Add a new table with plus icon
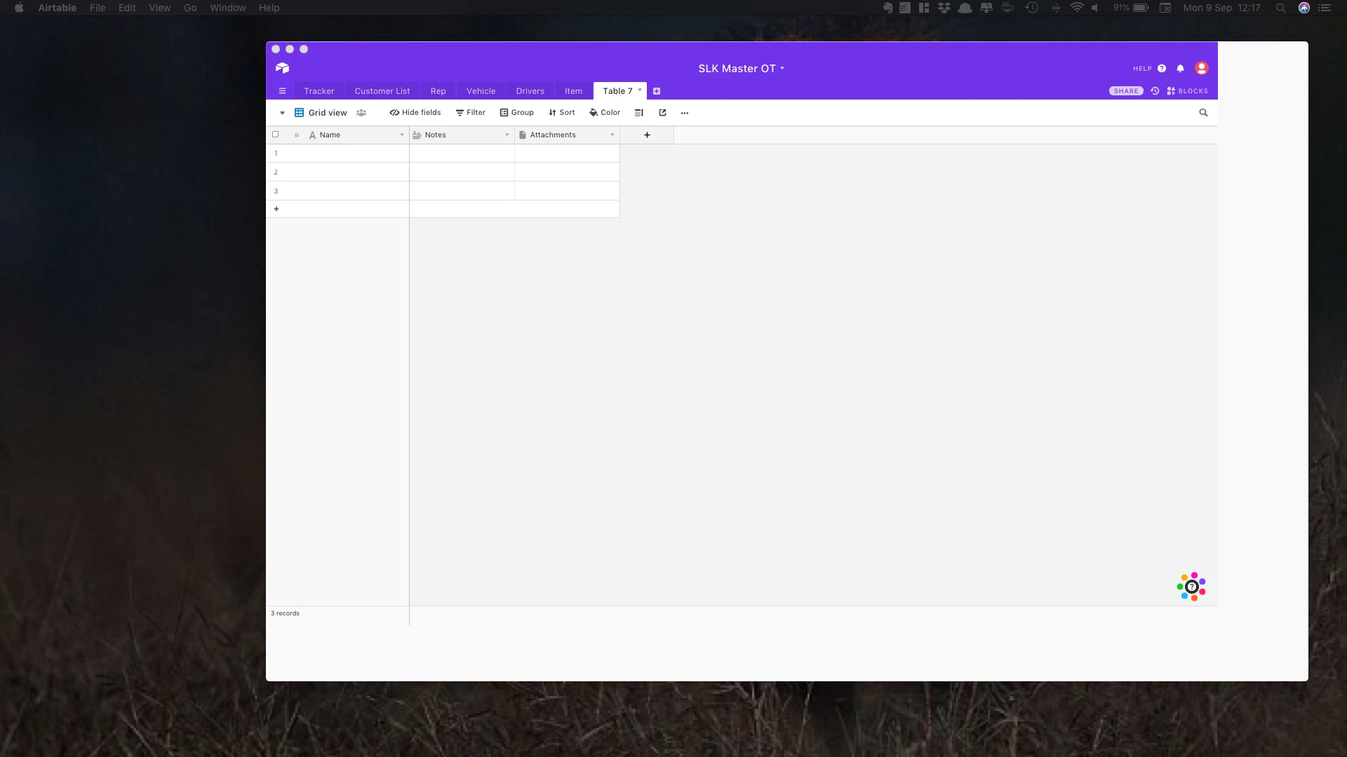 click(657, 91)
